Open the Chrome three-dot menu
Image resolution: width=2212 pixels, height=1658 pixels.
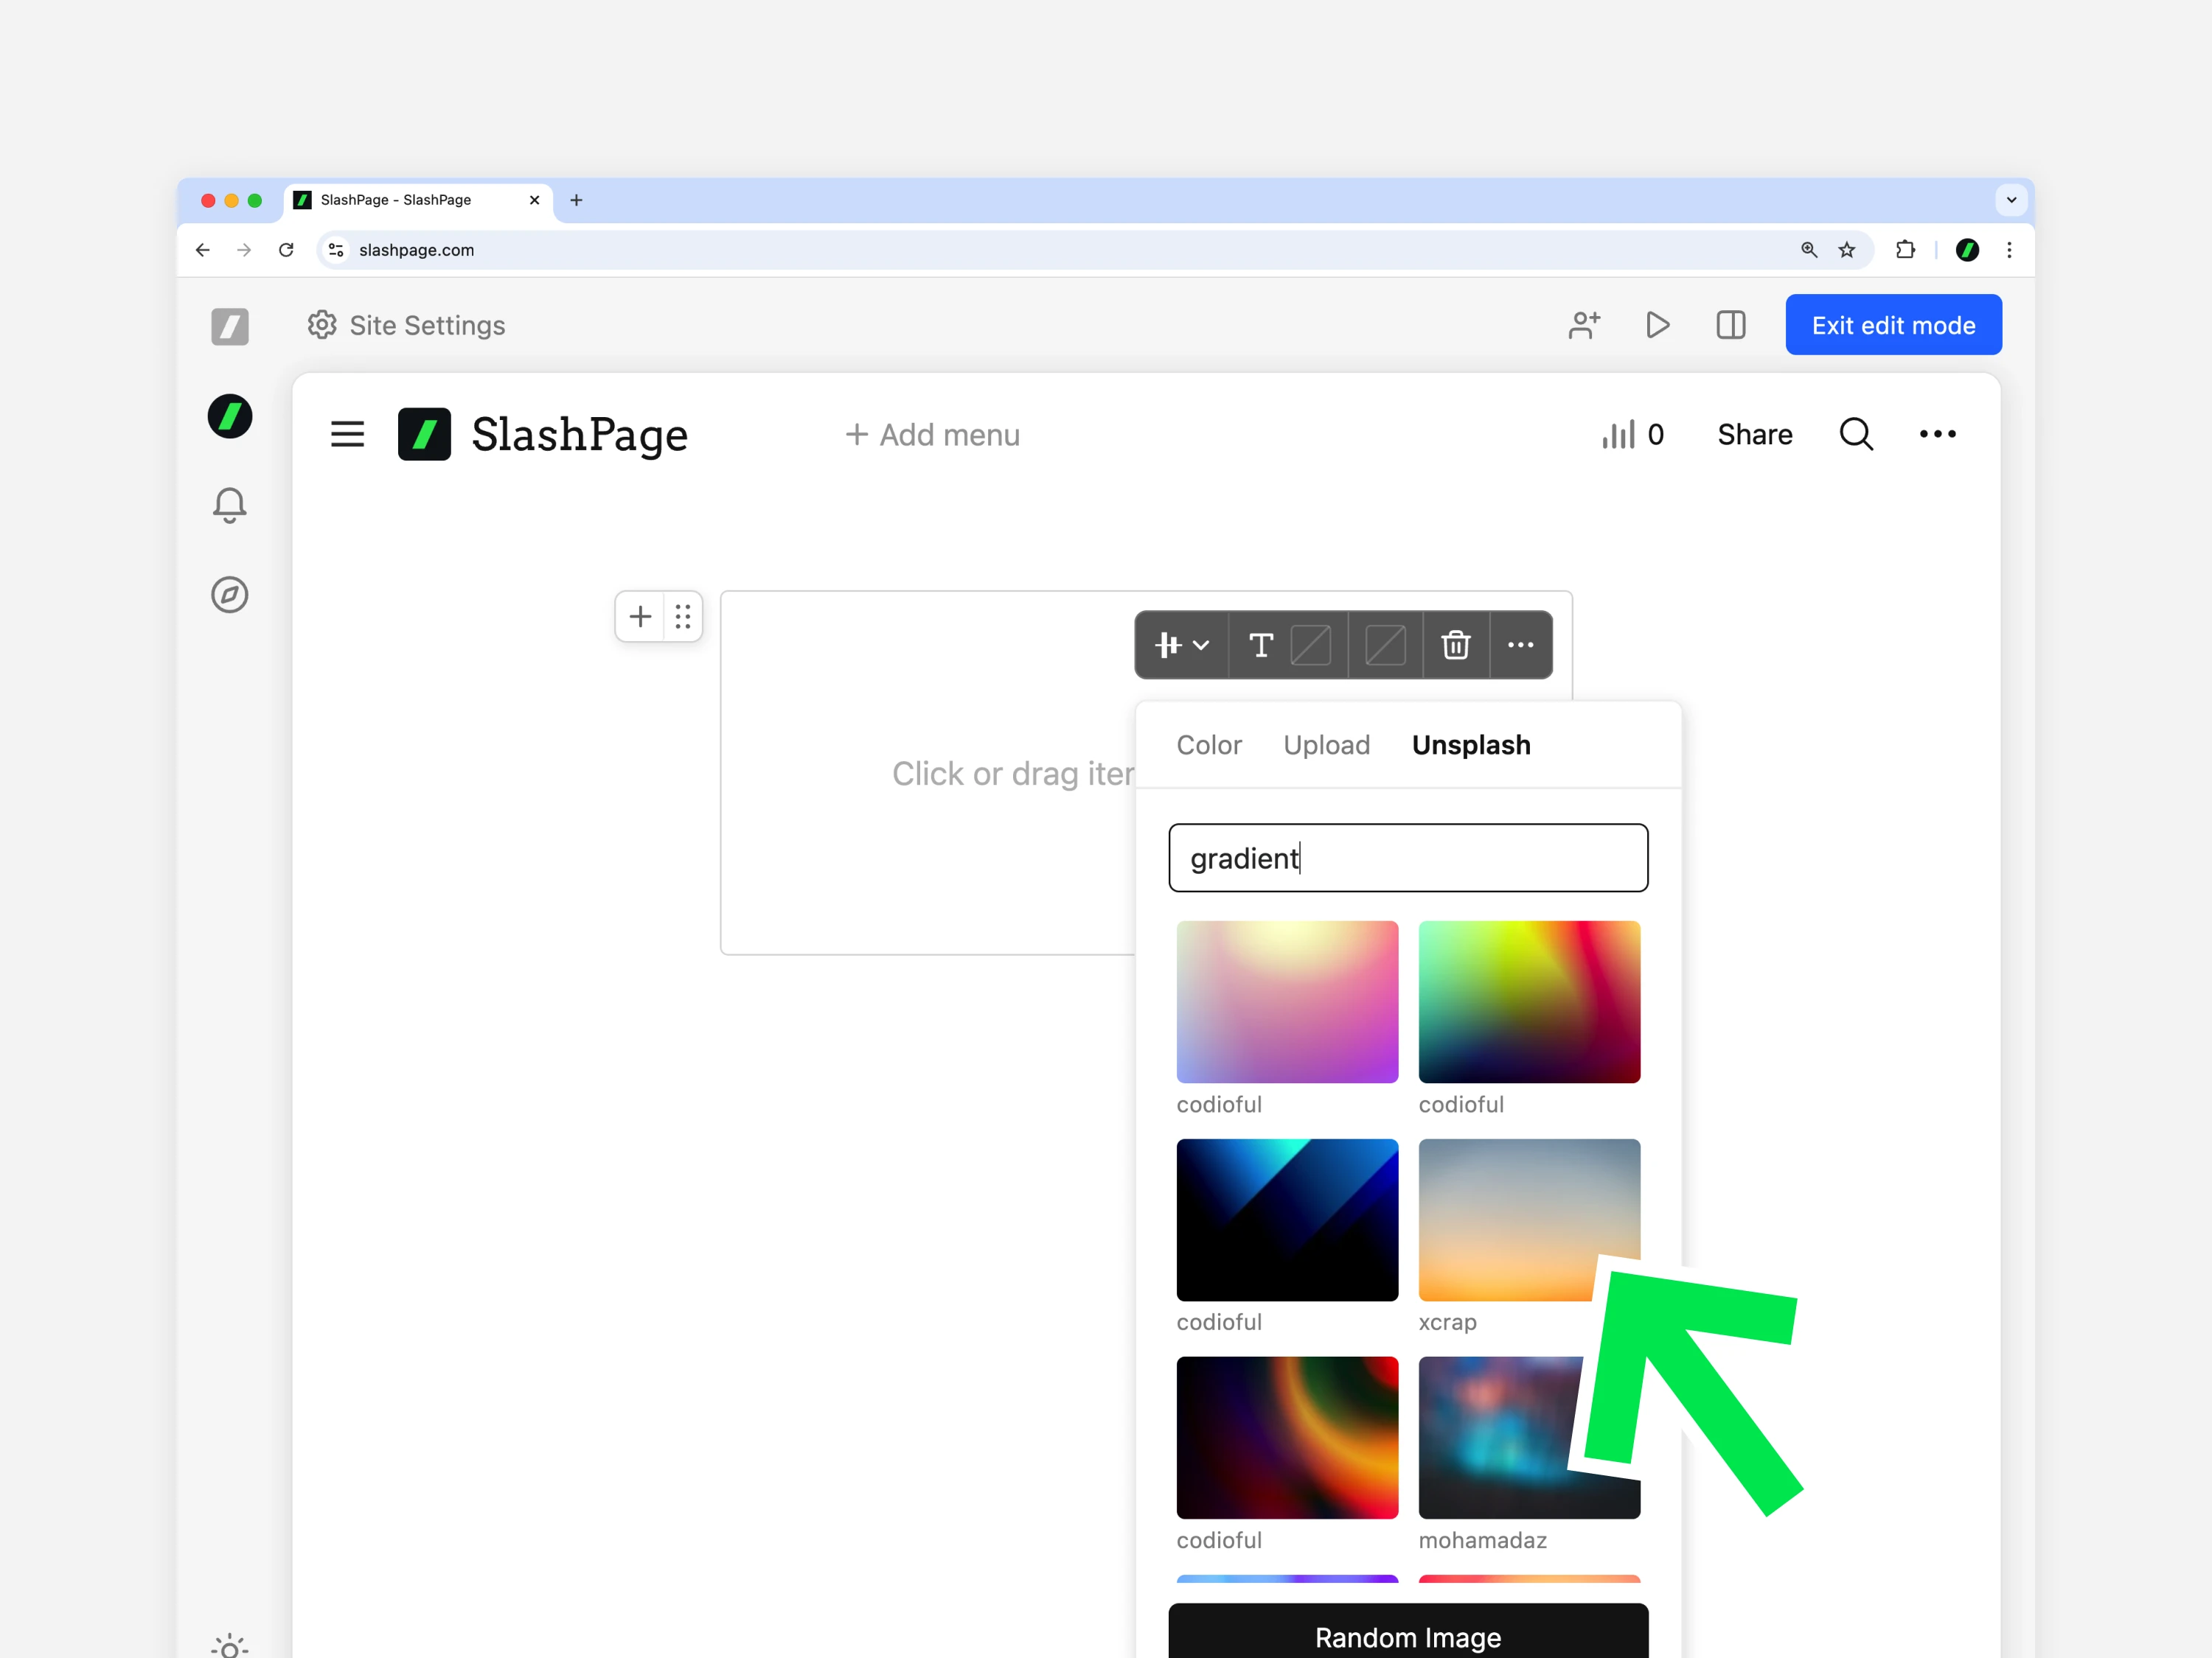click(x=2009, y=250)
